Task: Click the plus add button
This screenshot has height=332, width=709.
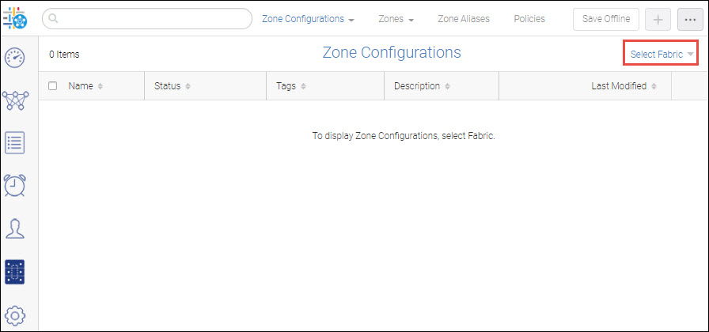Action: (658, 19)
